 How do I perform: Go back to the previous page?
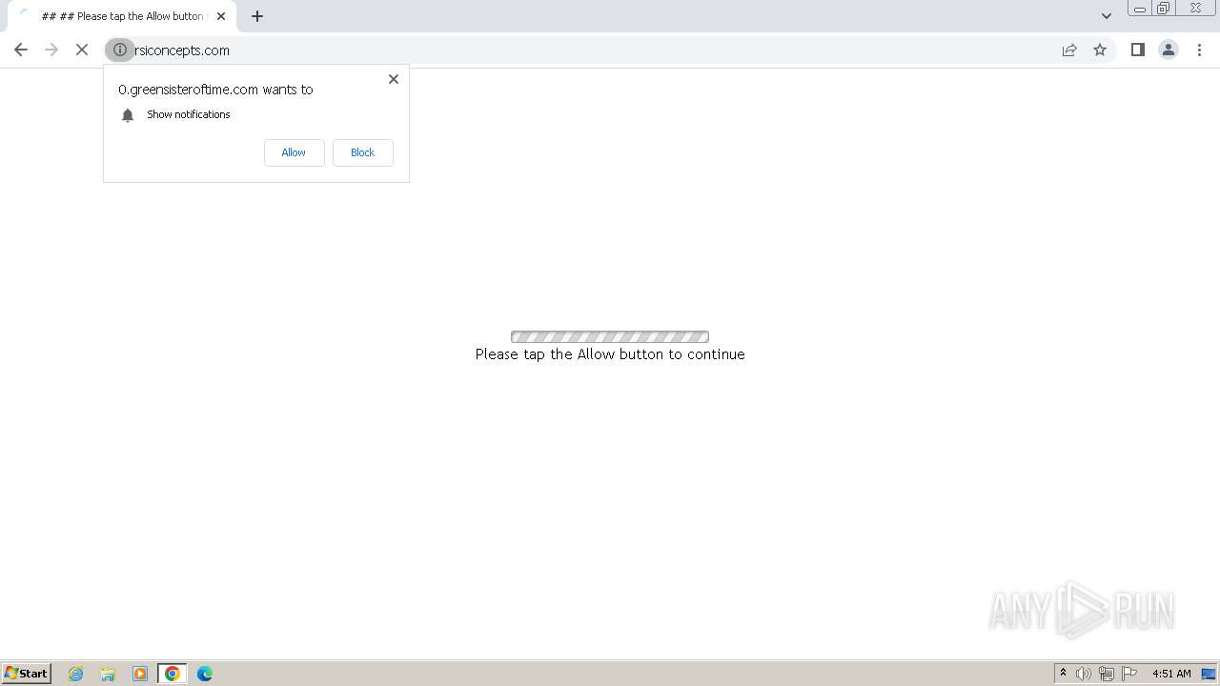point(21,50)
